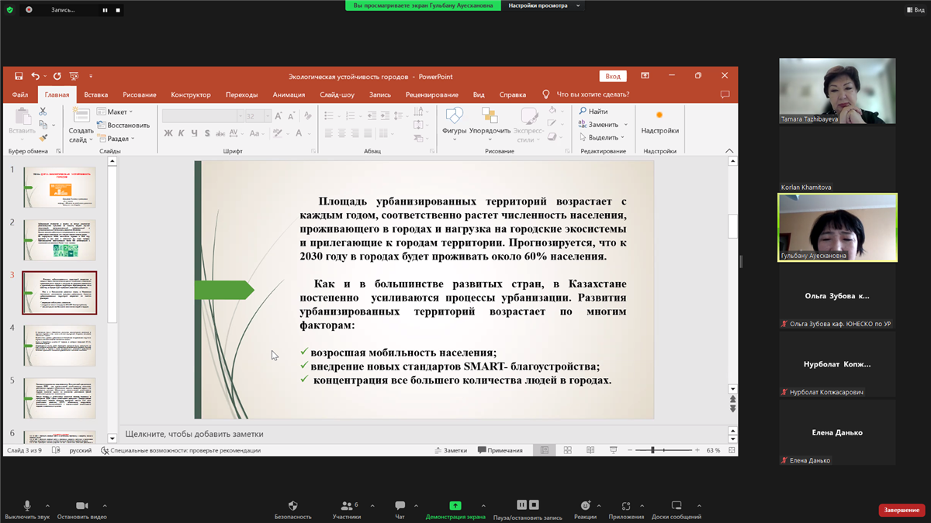Open Zoom Apps (Приложения)
Viewport: 931px width, 523px height.
pyautogui.click(x=626, y=510)
